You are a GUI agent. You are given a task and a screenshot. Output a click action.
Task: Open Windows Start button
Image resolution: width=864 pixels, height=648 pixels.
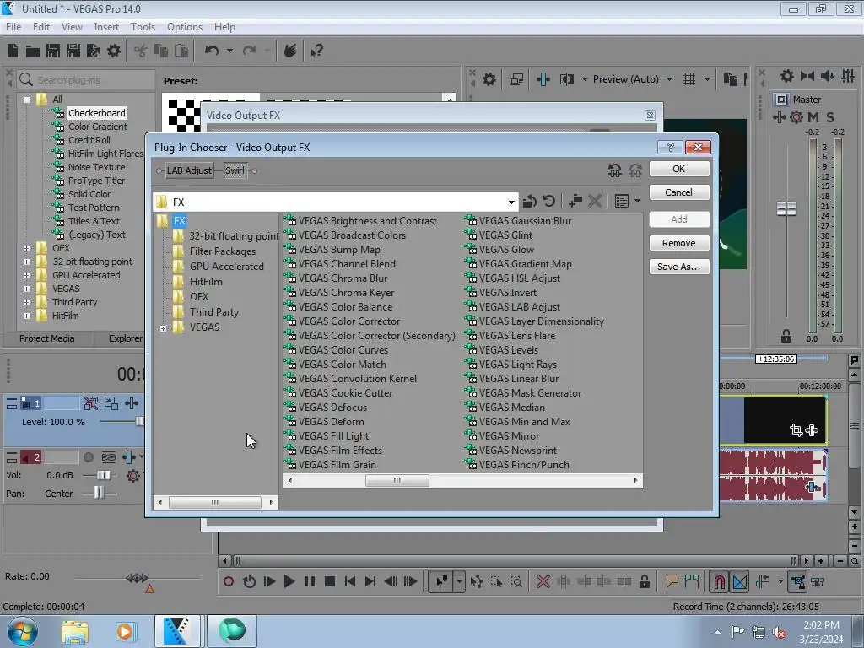coord(22,631)
